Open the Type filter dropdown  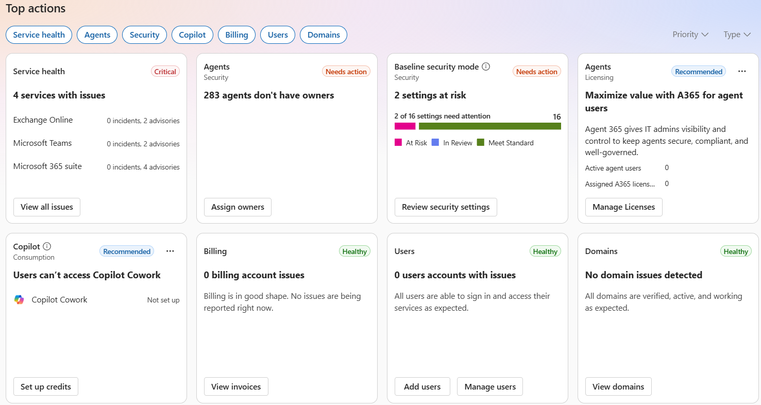click(737, 35)
